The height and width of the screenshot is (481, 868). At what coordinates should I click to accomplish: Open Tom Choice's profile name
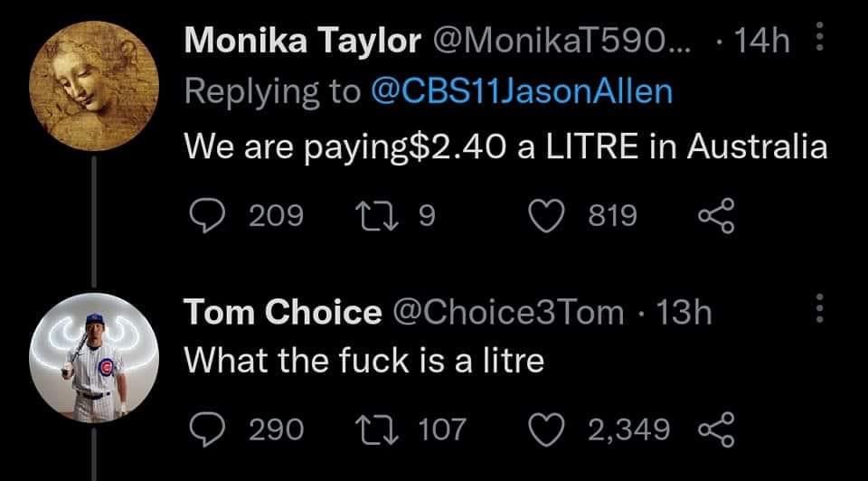282,312
